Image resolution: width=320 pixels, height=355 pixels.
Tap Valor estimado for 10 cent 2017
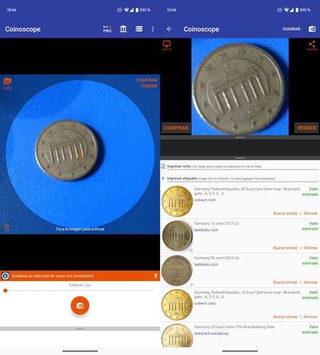[x=310, y=226]
